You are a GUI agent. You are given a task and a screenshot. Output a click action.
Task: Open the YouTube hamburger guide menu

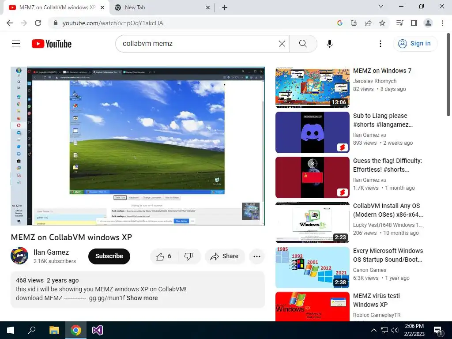16,44
